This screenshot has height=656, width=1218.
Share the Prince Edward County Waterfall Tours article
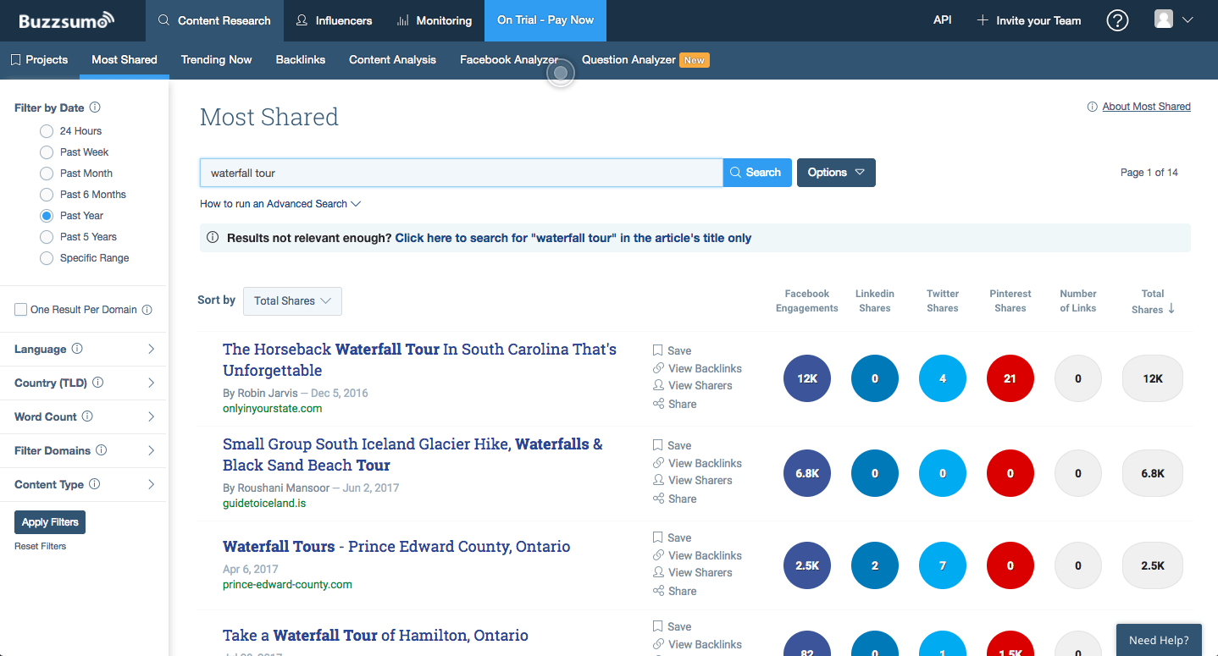674,591
